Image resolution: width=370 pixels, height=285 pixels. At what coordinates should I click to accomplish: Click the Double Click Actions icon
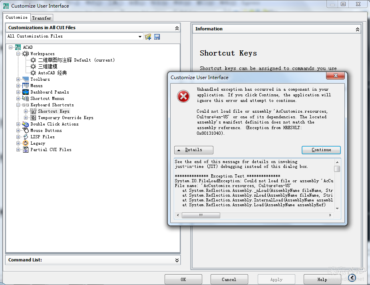pos(26,124)
